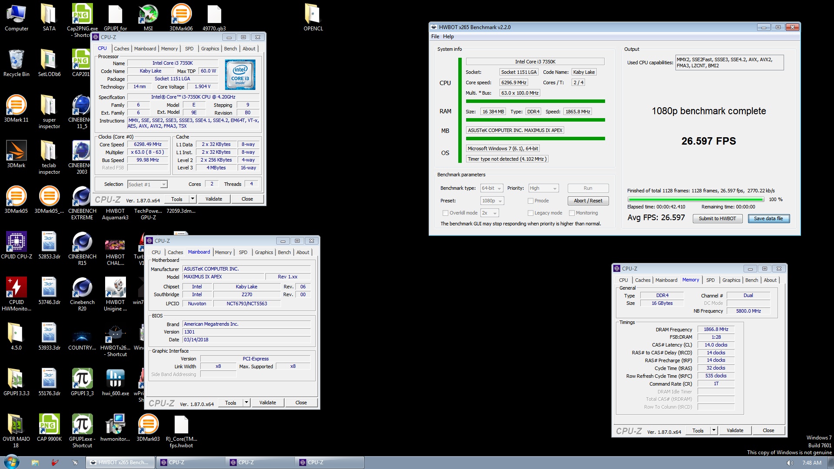Click Tools button in CPU-Z Memory window
The image size is (834, 469).
pos(698,430)
